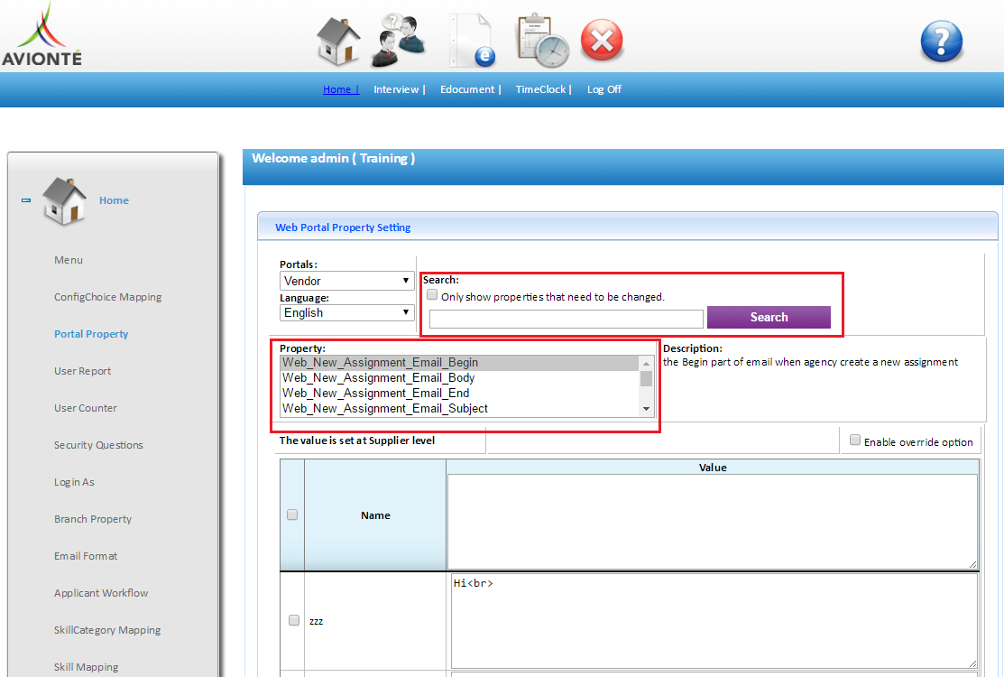Screen dimensions: 1004x677
Task: Open Menu in the sidebar
Action: [69, 260]
